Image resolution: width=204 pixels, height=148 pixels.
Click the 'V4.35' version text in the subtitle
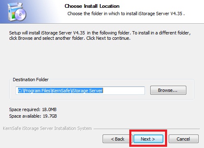coord(176,14)
